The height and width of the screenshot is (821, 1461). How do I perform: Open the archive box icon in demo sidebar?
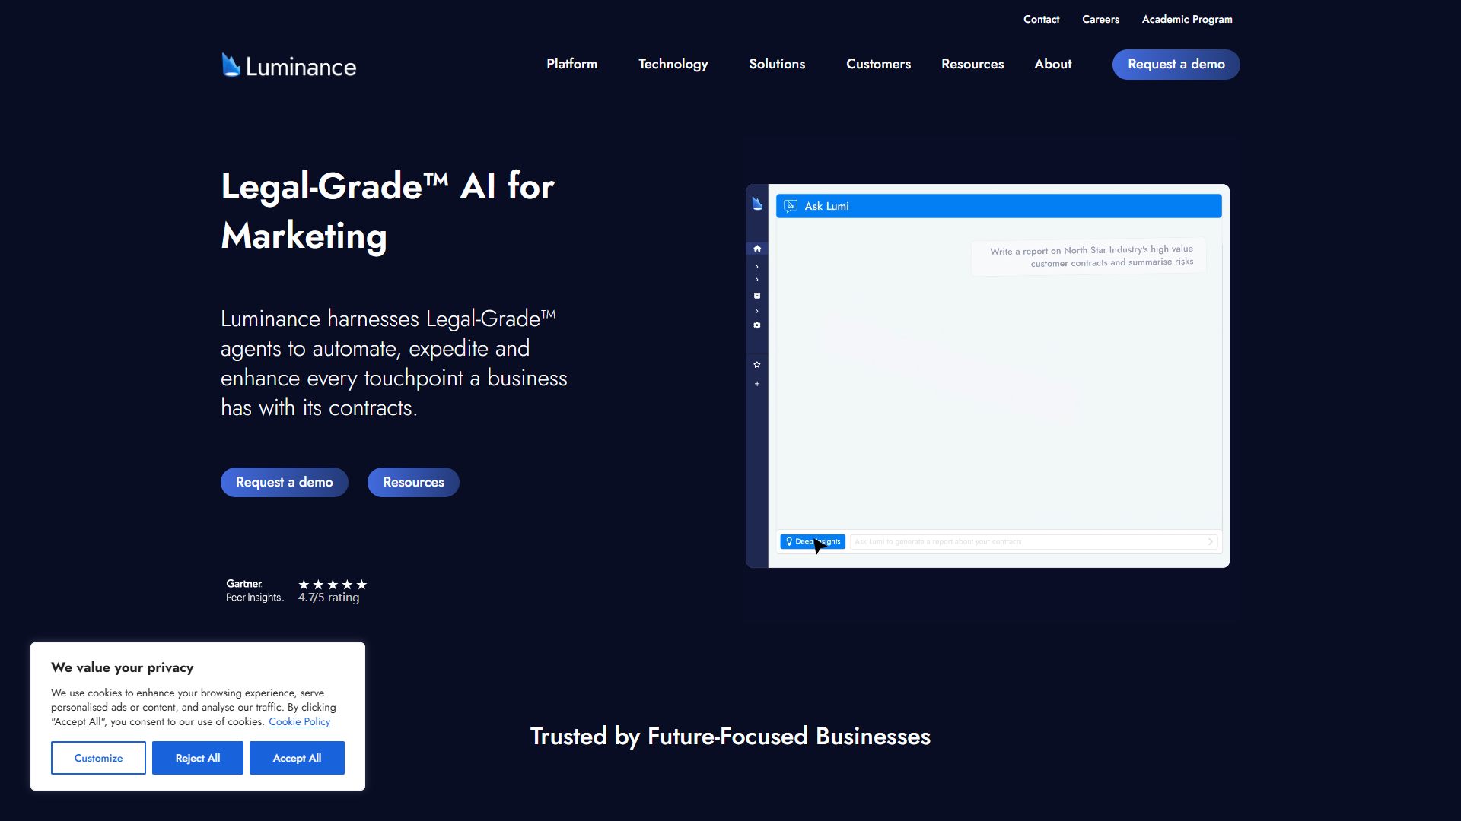(x=757, y=296)
